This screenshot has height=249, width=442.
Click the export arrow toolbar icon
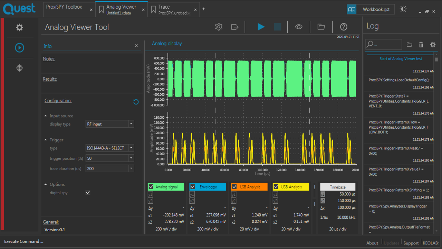click(235, 27)
